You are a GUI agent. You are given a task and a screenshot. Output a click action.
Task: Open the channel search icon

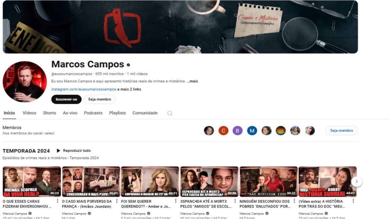click(x=169, y=113)
